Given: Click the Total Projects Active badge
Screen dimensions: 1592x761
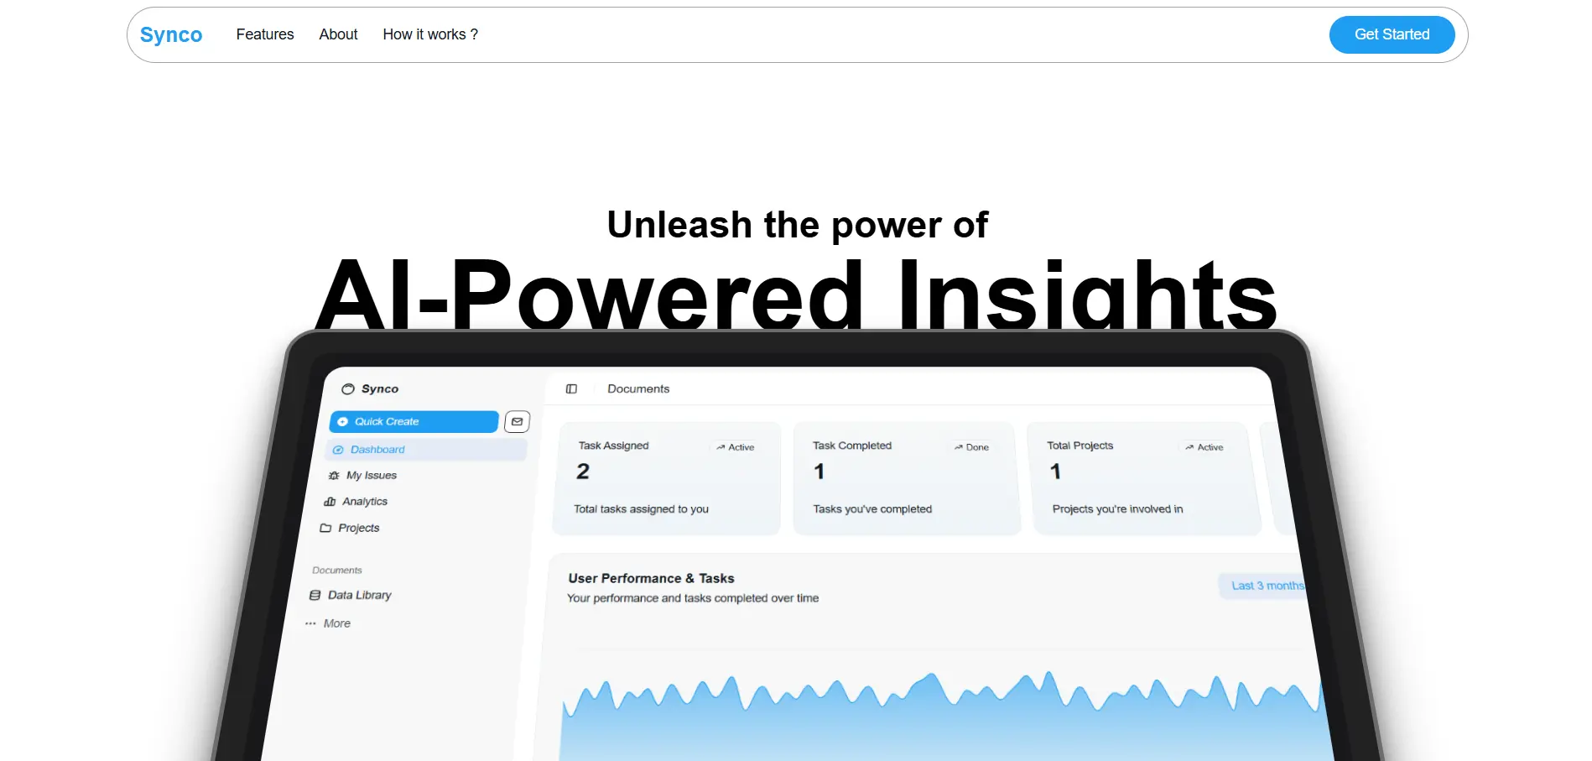Looking at the screenshot, I should point(1204,447).
